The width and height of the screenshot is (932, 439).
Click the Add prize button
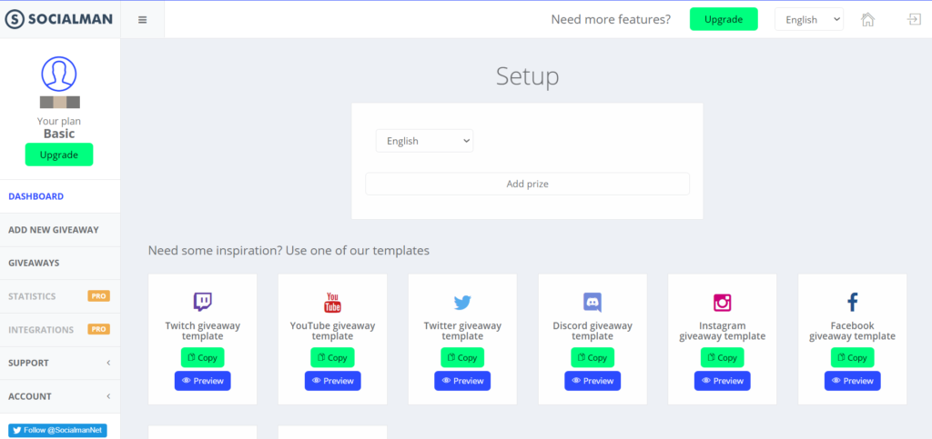[x=527, y=184]
